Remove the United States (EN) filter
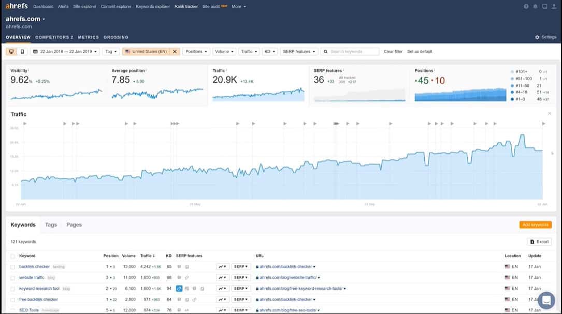 (175, 52)
